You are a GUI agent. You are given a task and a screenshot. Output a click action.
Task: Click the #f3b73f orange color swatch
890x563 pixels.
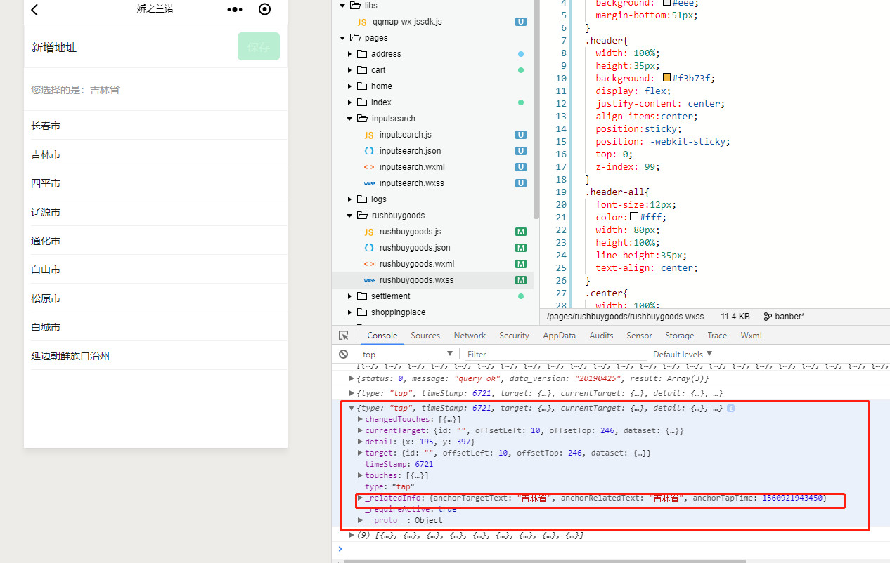[x=667, y=78]
